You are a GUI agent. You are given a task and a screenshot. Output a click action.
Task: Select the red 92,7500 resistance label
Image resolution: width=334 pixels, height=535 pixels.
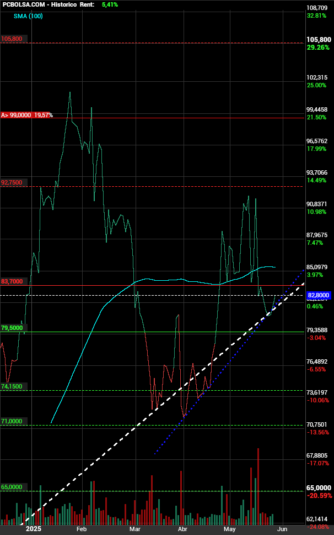[x=12, y=182]
